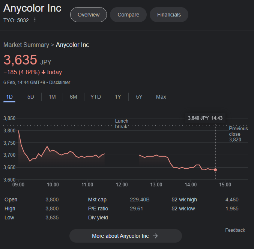Viewport: 254px width, 249px height.
Task: Click the Lunch break chart label
Action: [x=122, y=124]
